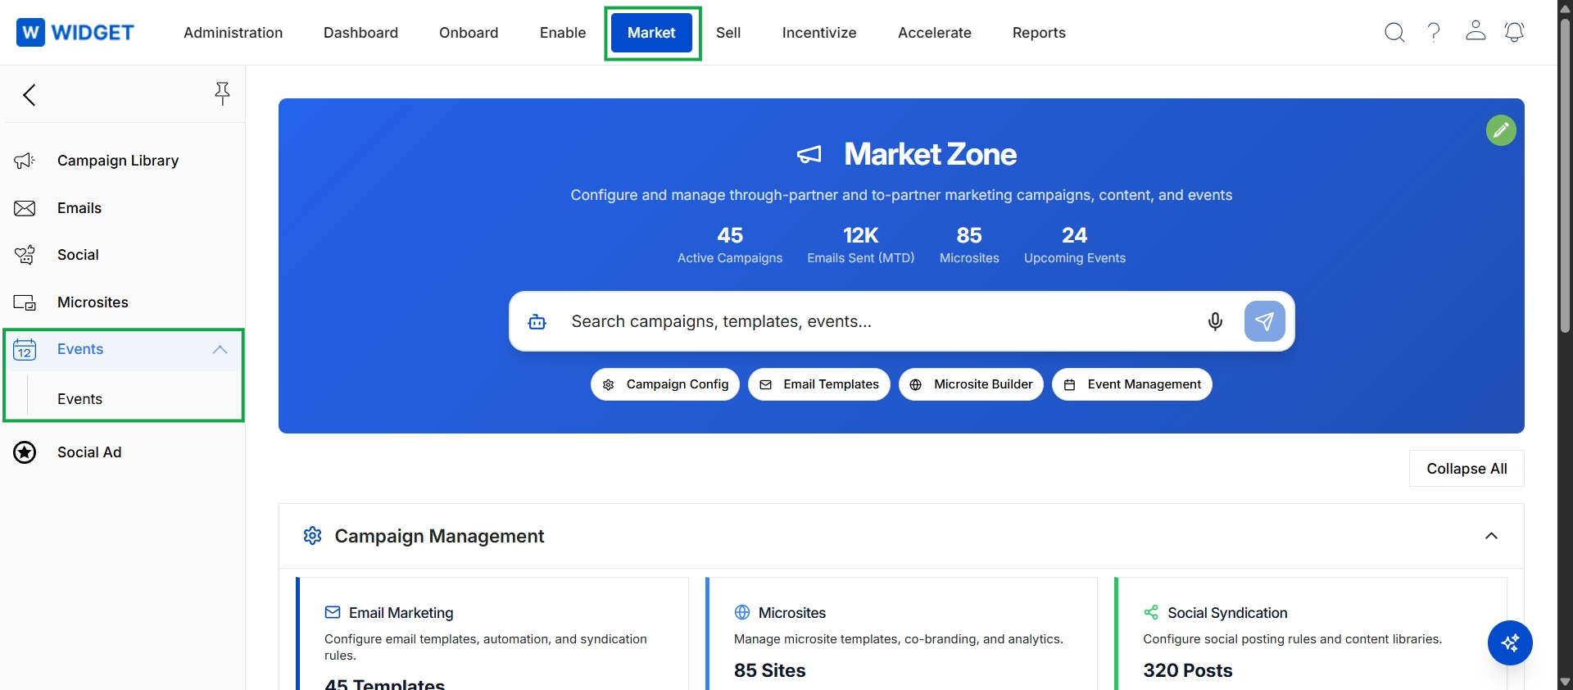The height and width of the screenshot is (690, 1573).
Task: Click the Campaign Management heading text
Action: (440, 536)
